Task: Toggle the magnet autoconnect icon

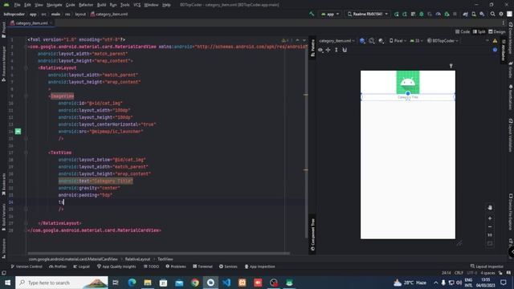Action: coord(345,50)
